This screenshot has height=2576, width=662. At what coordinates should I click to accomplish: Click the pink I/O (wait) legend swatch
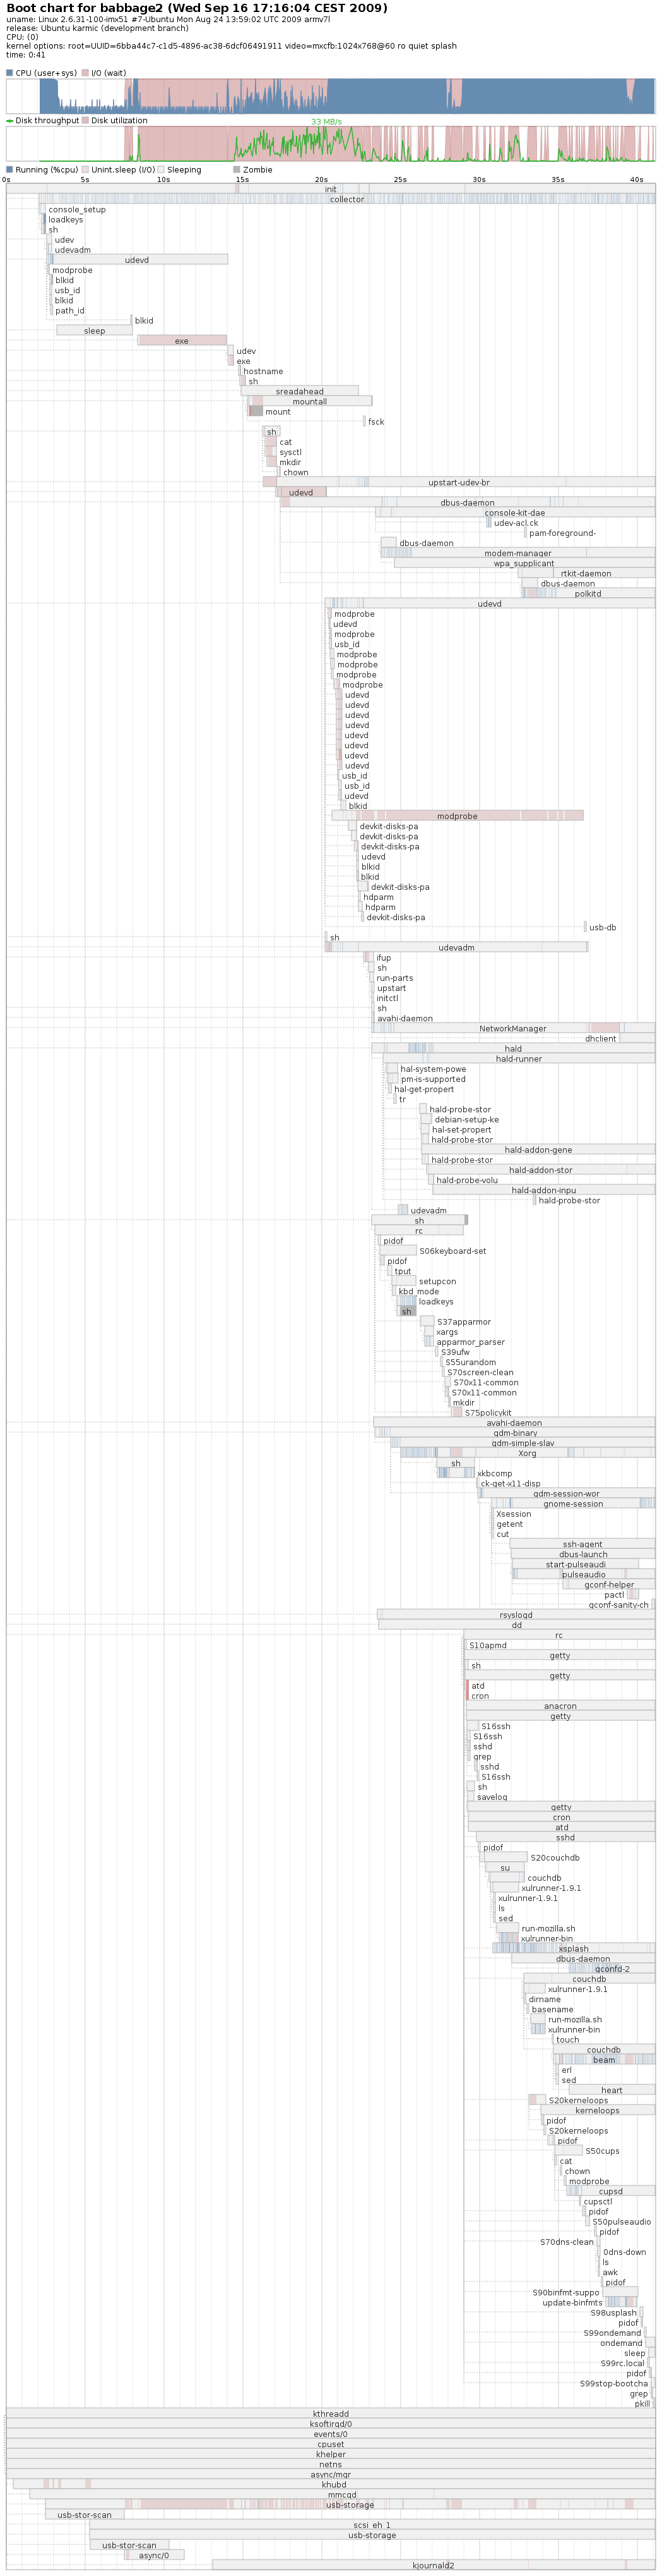[85, 73]
